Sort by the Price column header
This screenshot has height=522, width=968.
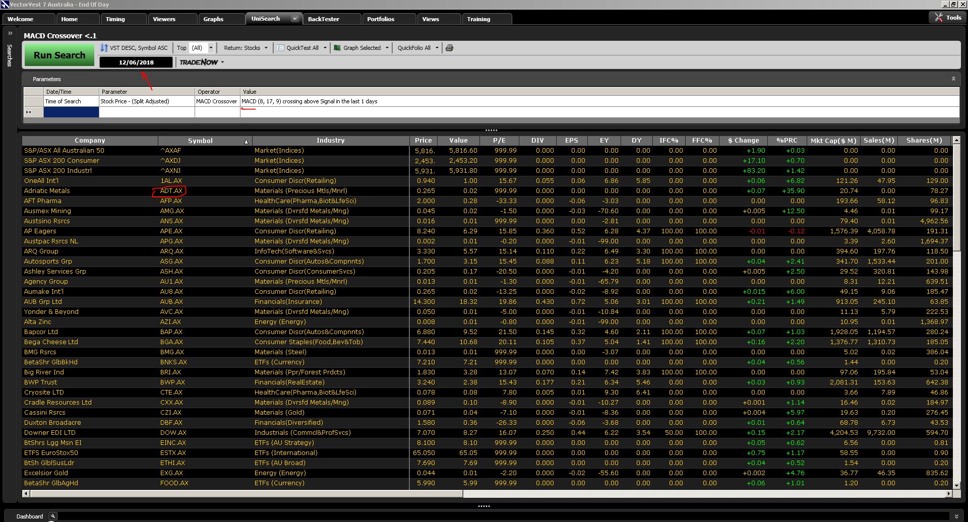pos(423,141)
